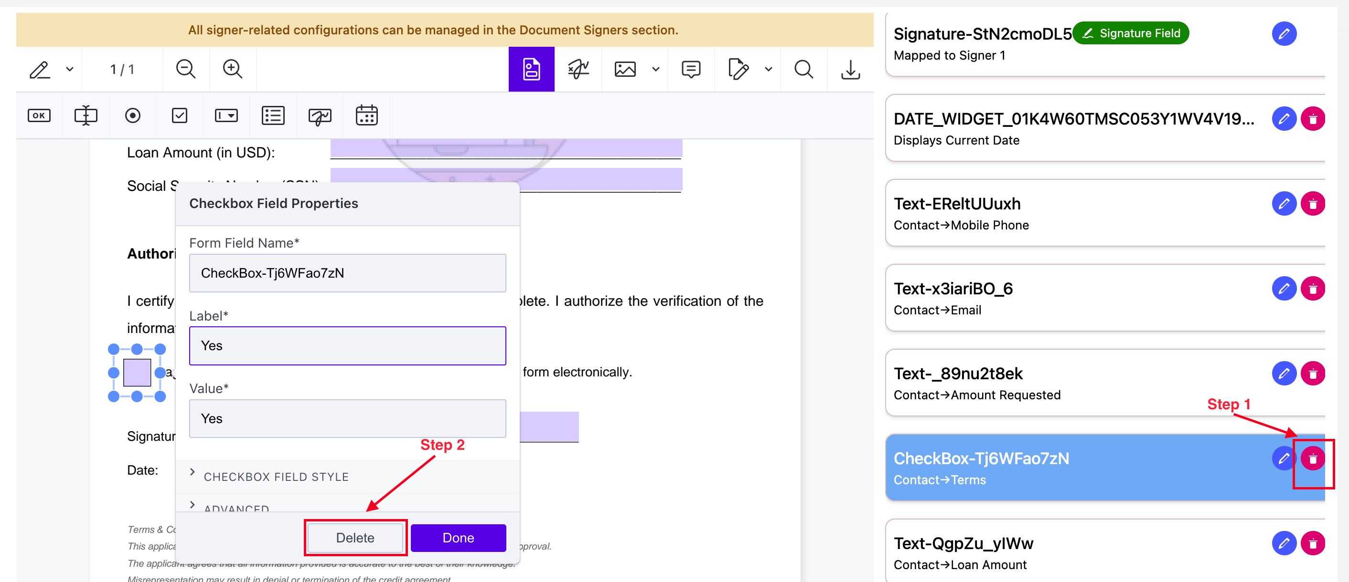Add a date form field
This screenshot has width=1349, height=582.
point(366,115)
